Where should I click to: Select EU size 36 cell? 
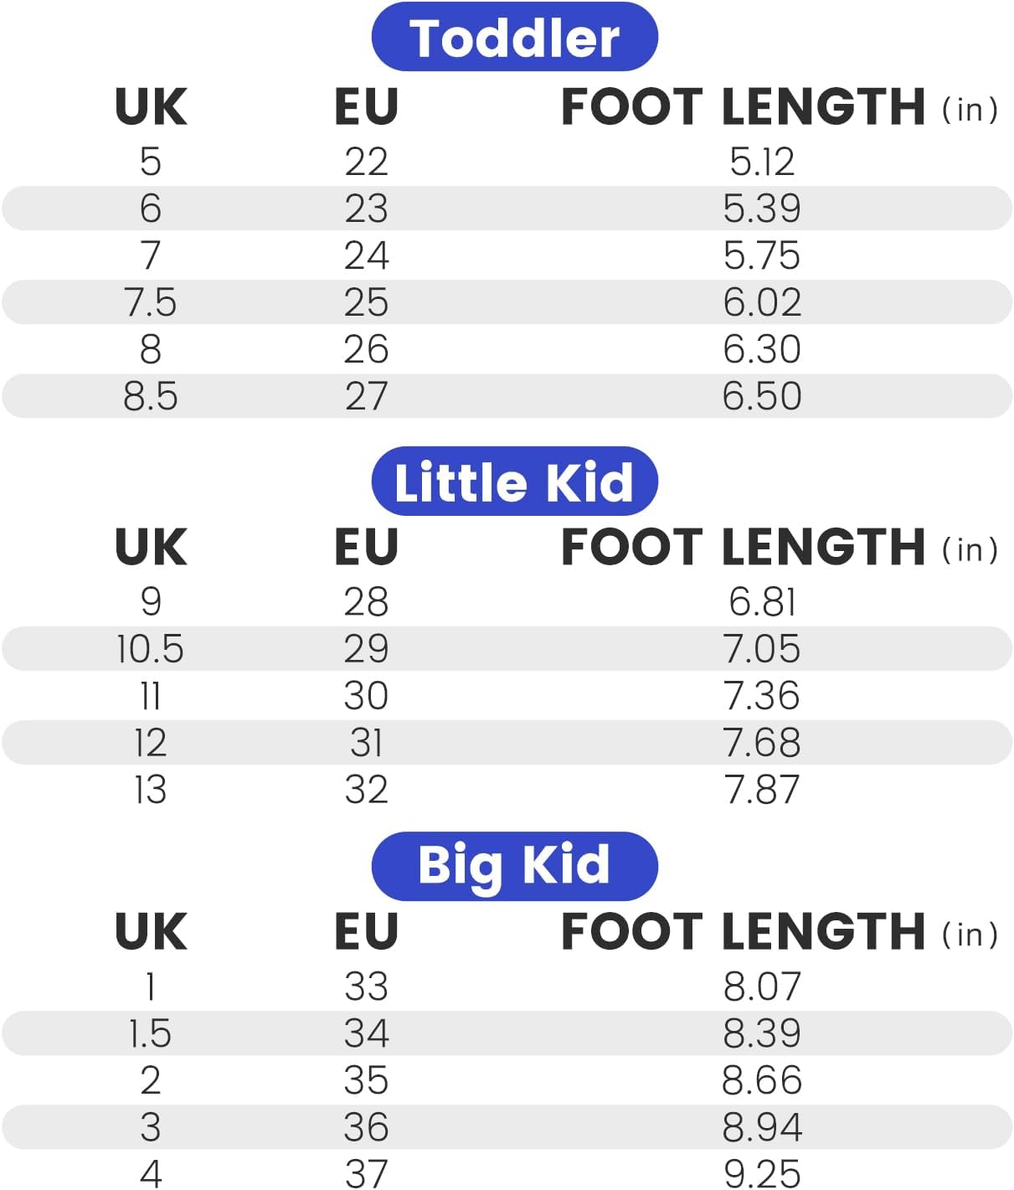(366, 1127)
